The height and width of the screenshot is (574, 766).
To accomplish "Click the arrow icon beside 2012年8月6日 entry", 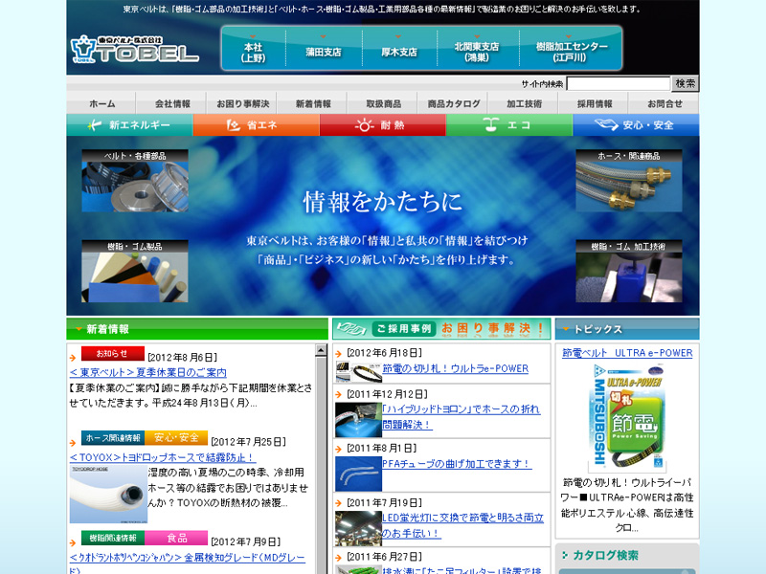I will click(x=73, y=358).
